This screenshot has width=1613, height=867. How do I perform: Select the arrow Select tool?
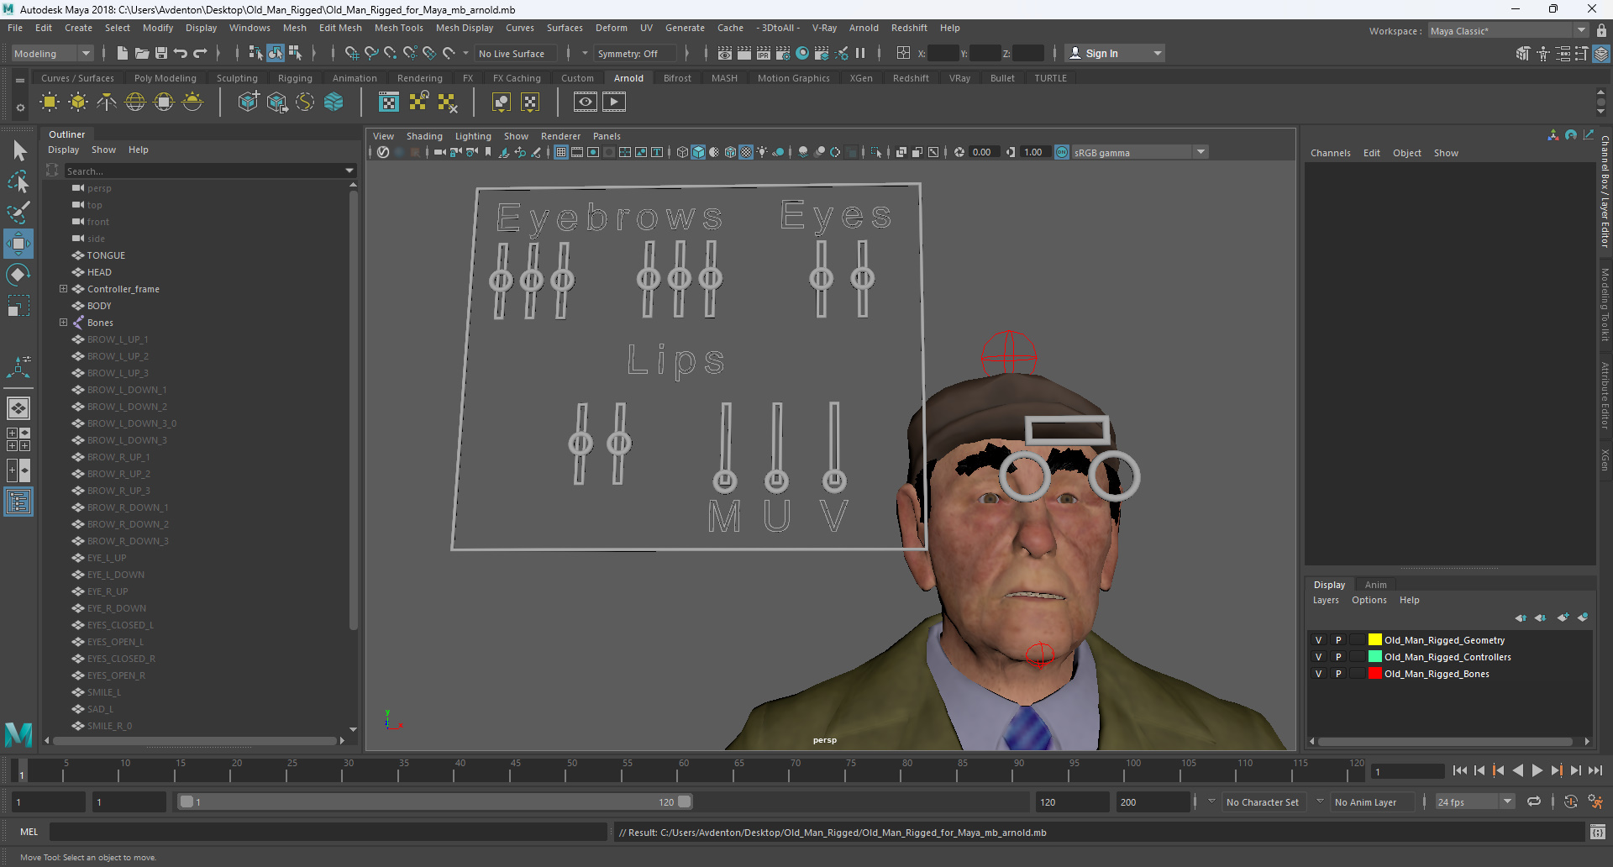tap(18, 150)
